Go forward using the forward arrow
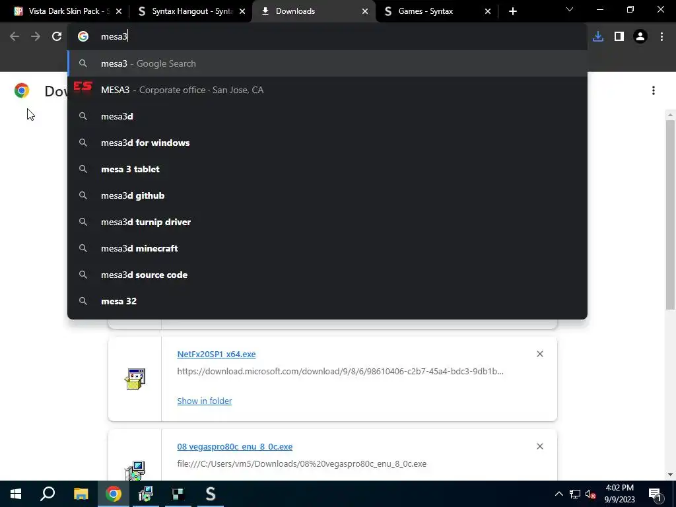Image resolution: width=676 pixels, height=507 pixels. (x=36, y=36)
